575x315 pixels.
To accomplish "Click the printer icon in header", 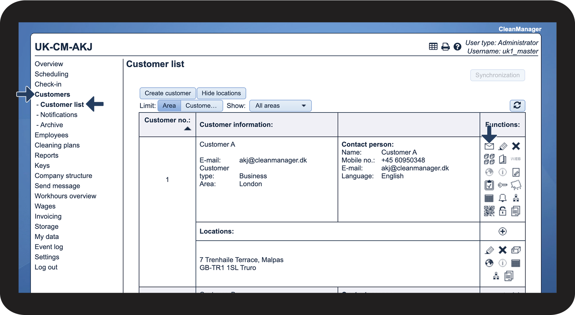I will [445, 47].
